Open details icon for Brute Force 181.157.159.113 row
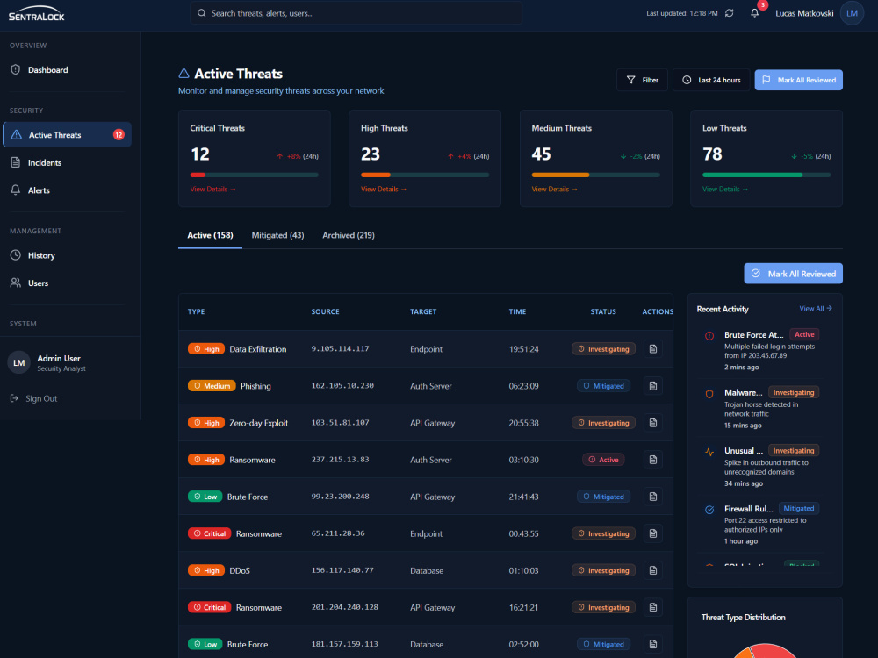The image size is (878, 658). [653, 644]
